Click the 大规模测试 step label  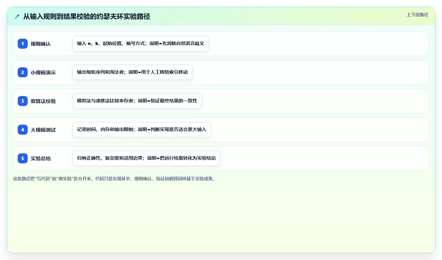tap(43, 130)
